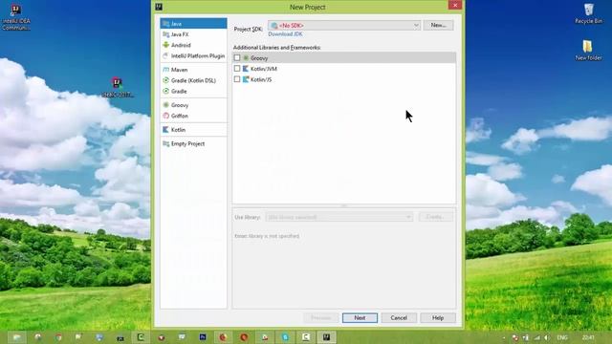Select plain Gradle project type
The width and height of the screenshot is (612, 344).
point(193,92)
